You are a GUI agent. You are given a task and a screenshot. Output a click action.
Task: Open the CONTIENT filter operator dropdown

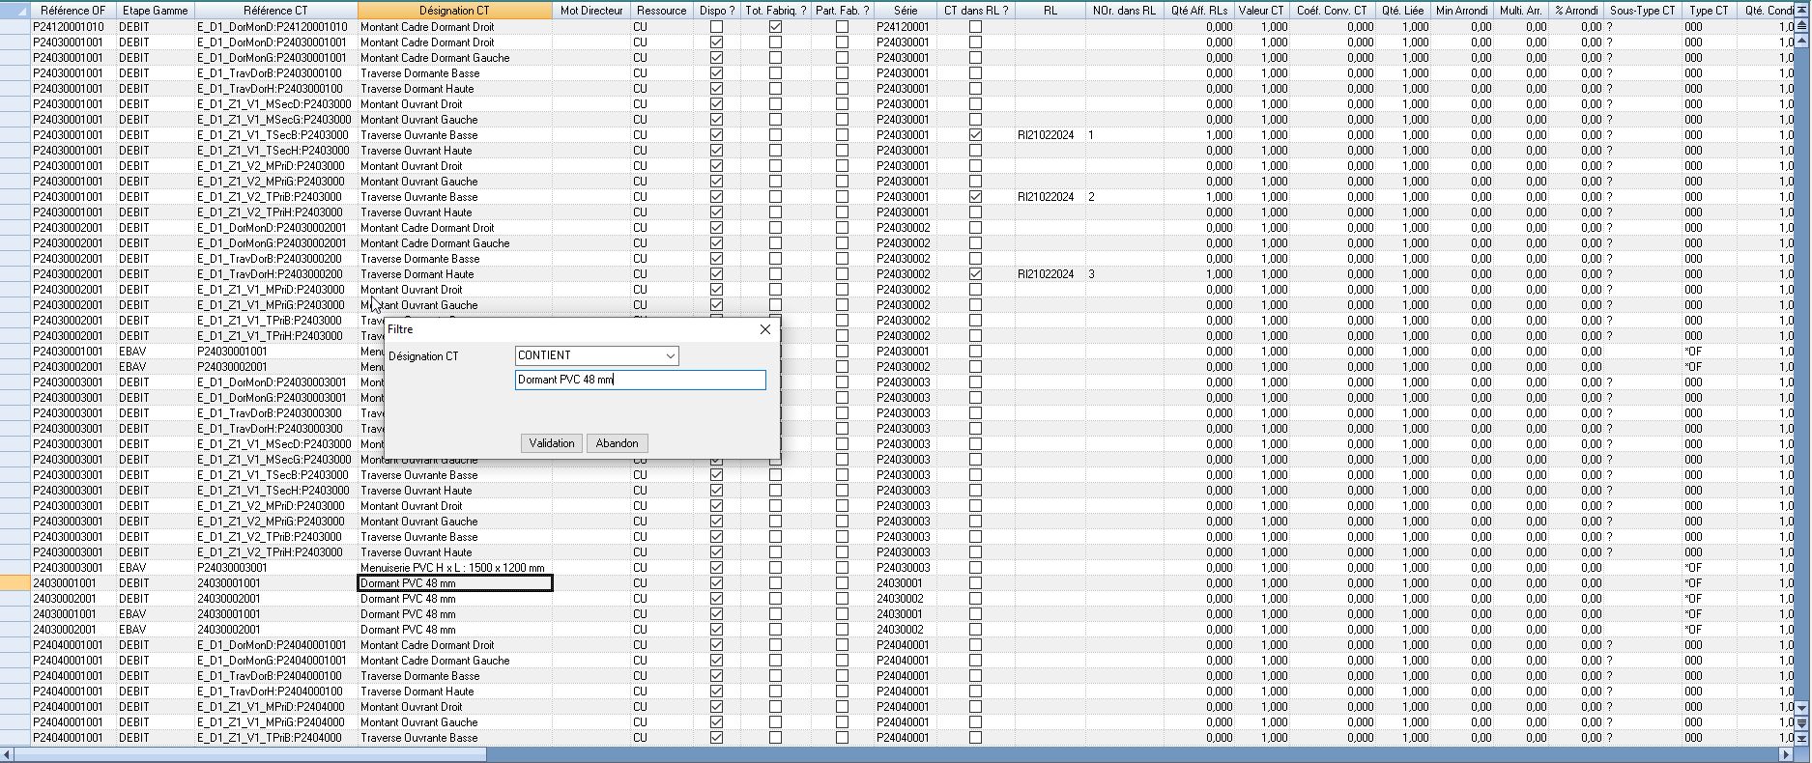[x=670, y=355]
